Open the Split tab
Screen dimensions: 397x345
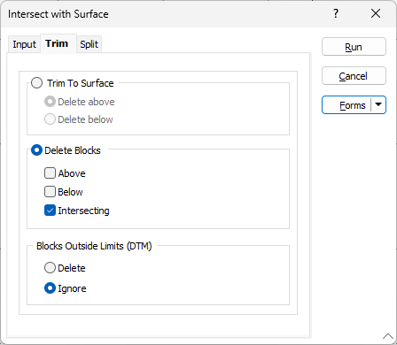[x=90, y=44]
